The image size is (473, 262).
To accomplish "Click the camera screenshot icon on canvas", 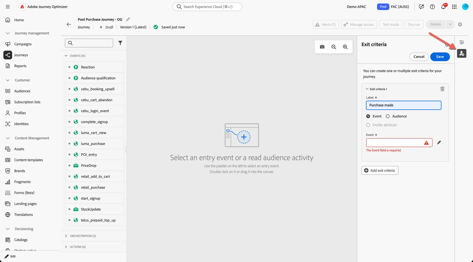I will click(x=322, y=47).
